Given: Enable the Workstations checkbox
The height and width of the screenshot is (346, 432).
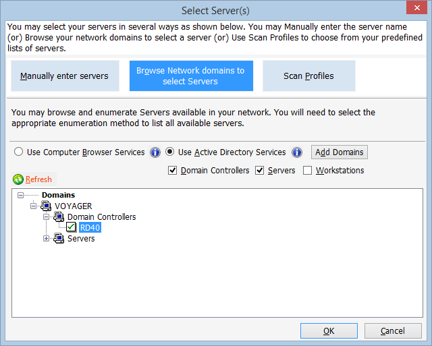Looking at the screenshot, I should point(308,171).
